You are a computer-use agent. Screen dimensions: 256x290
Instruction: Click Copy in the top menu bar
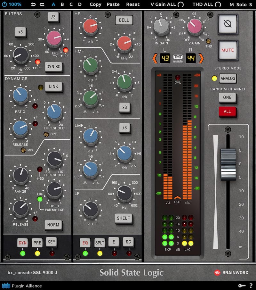click(x=95, y=4)
